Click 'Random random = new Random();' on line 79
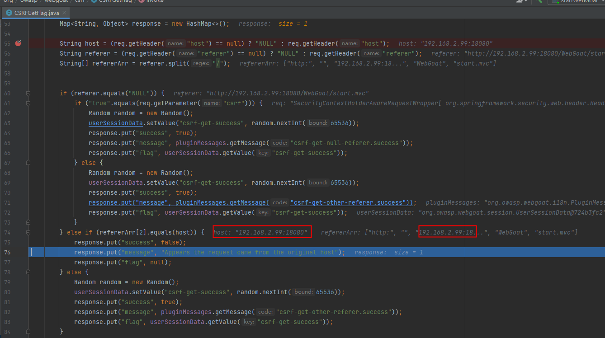 click(127, 282)
